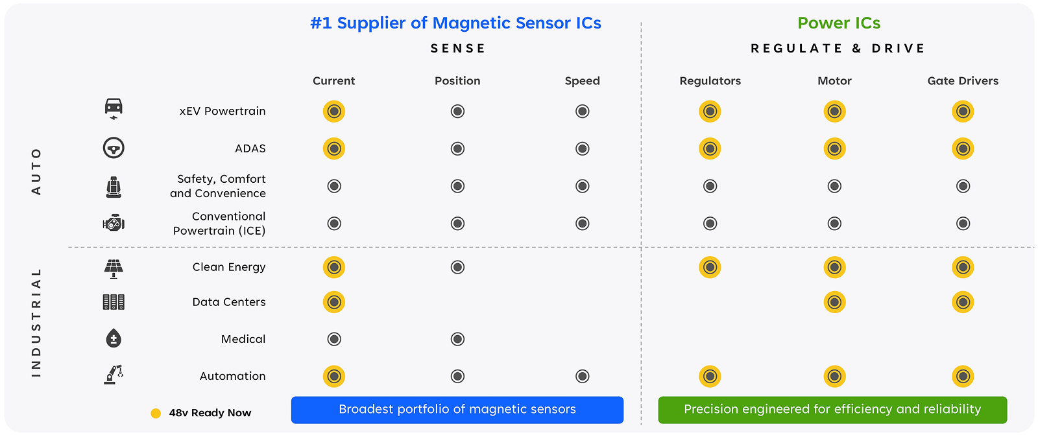
Task: Click the Clean Energy solar panel icon
Action: (x=114, y=268)
